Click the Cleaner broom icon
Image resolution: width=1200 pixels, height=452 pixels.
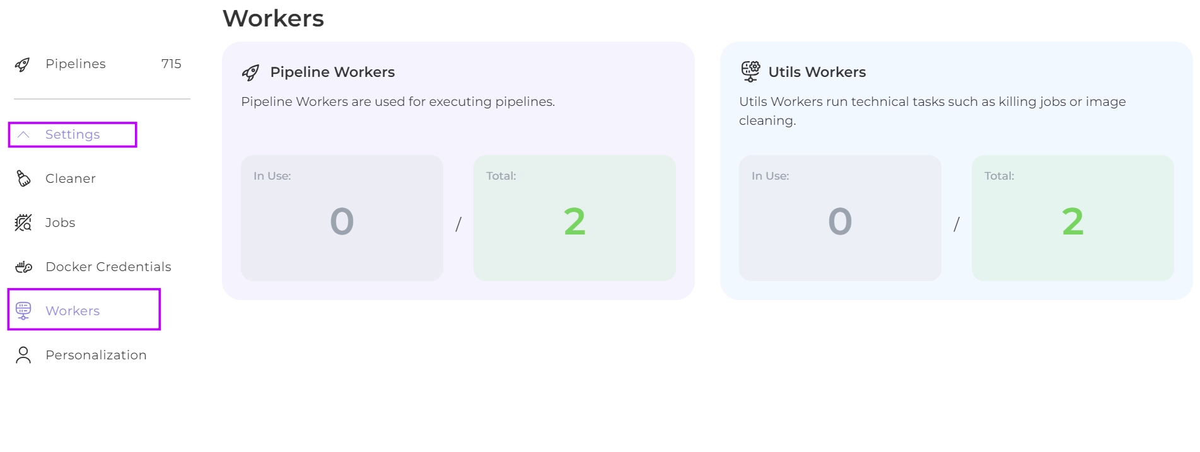(23, 178)
